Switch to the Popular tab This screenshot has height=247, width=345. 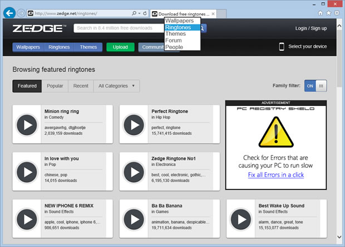coord(55,86)
